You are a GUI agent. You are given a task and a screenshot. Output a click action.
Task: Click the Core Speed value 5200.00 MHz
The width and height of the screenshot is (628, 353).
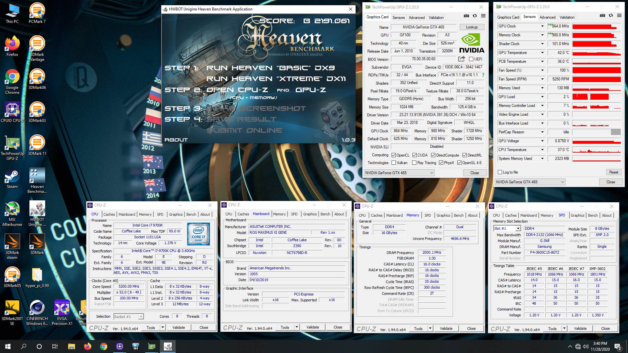click(x=129, y=287)
